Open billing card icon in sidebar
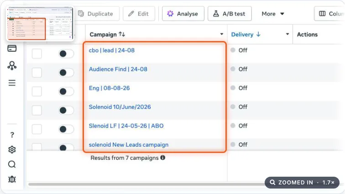This screenshot has height=194, width=345. coord(12,48)
